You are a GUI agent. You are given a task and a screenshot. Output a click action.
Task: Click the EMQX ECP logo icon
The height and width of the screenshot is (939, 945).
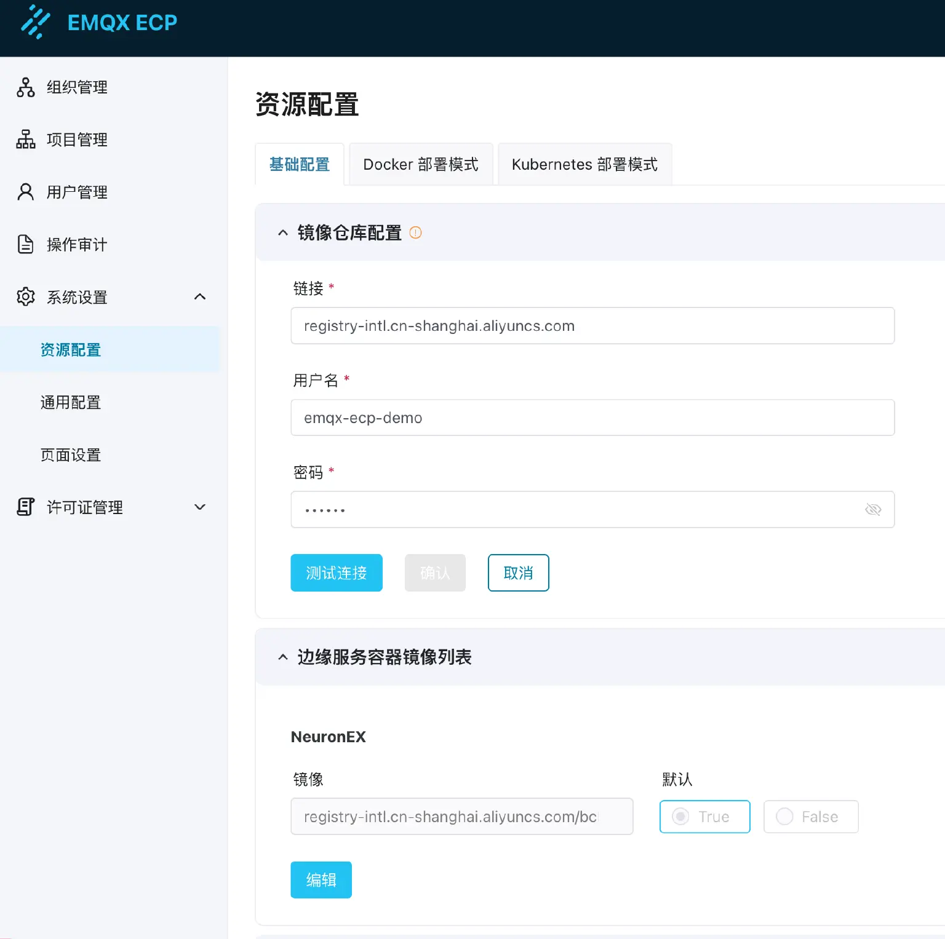pos(36,22)
